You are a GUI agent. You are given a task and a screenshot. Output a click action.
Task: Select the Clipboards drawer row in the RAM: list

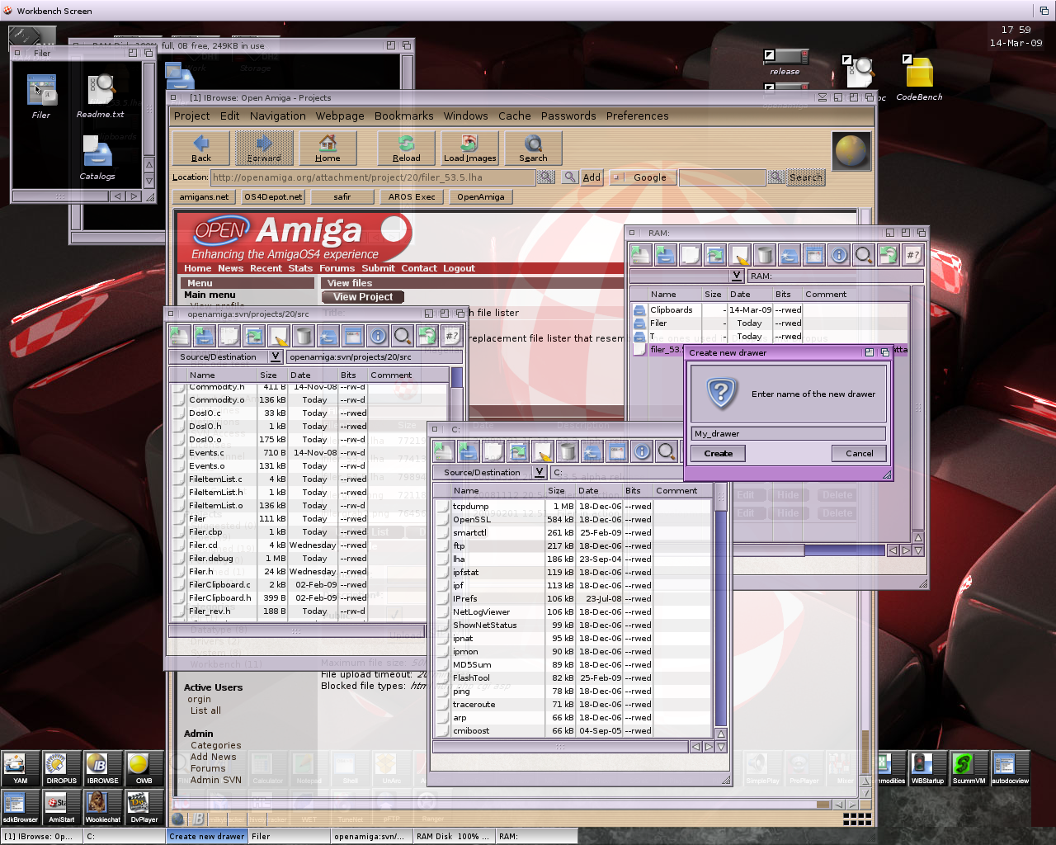click(x=769, y=310)
